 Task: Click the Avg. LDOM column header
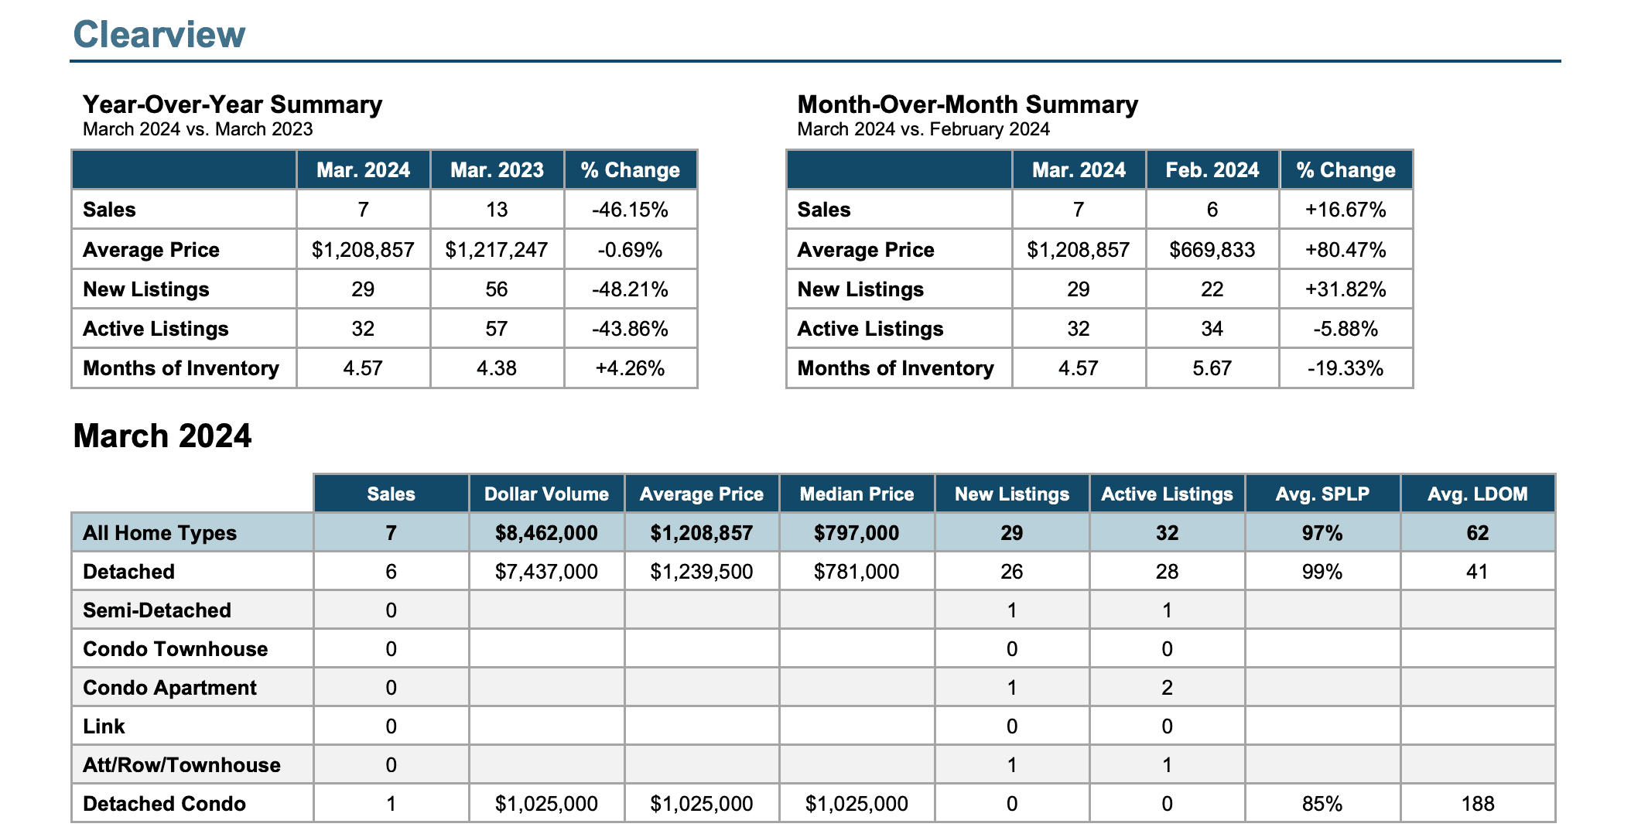[1478, 494]
